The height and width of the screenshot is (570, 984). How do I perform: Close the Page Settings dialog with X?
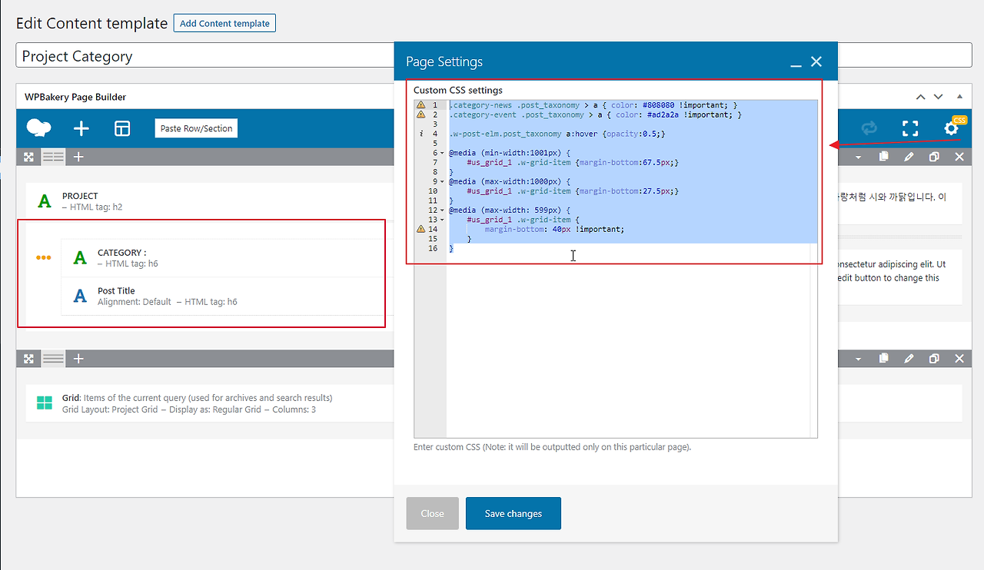[x=816, y=61]
